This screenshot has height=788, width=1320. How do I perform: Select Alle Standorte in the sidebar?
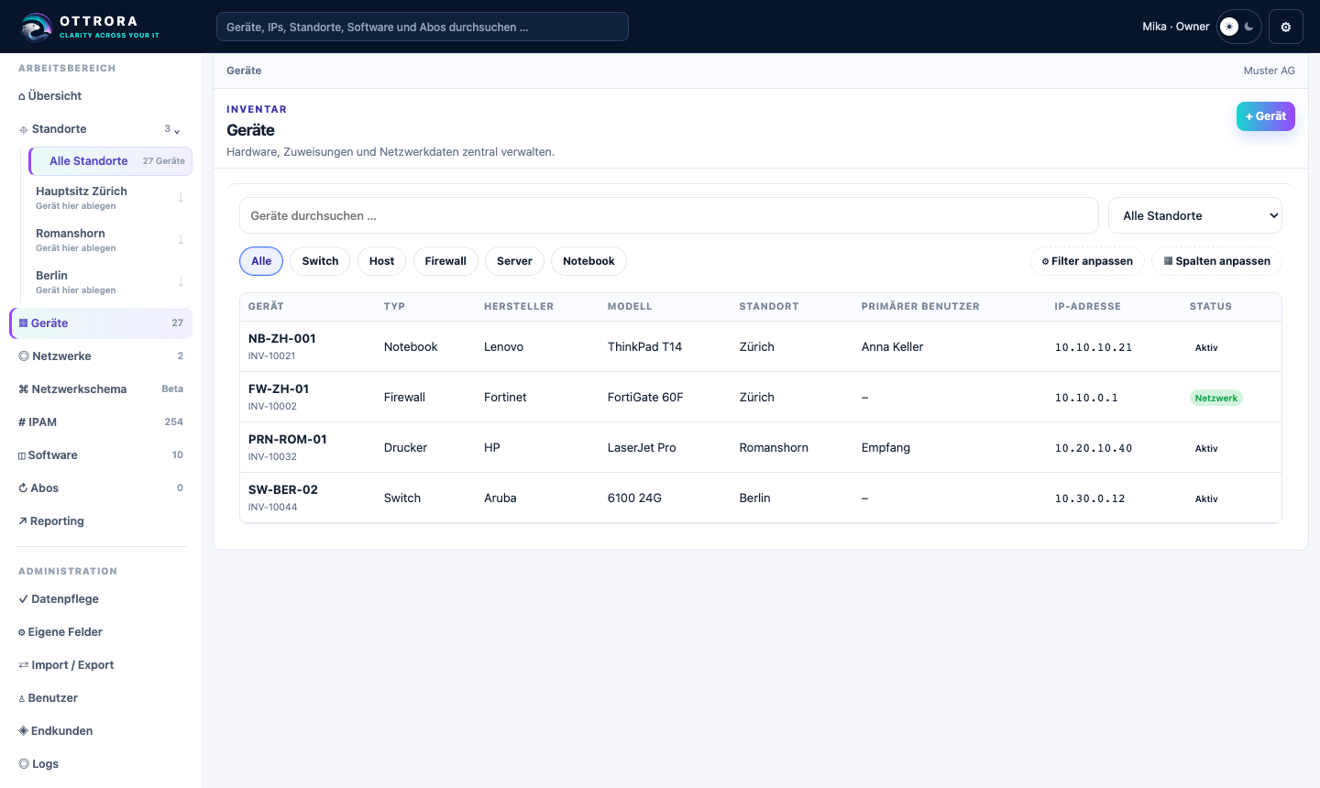pyautogui.click(x=111, y=161)
